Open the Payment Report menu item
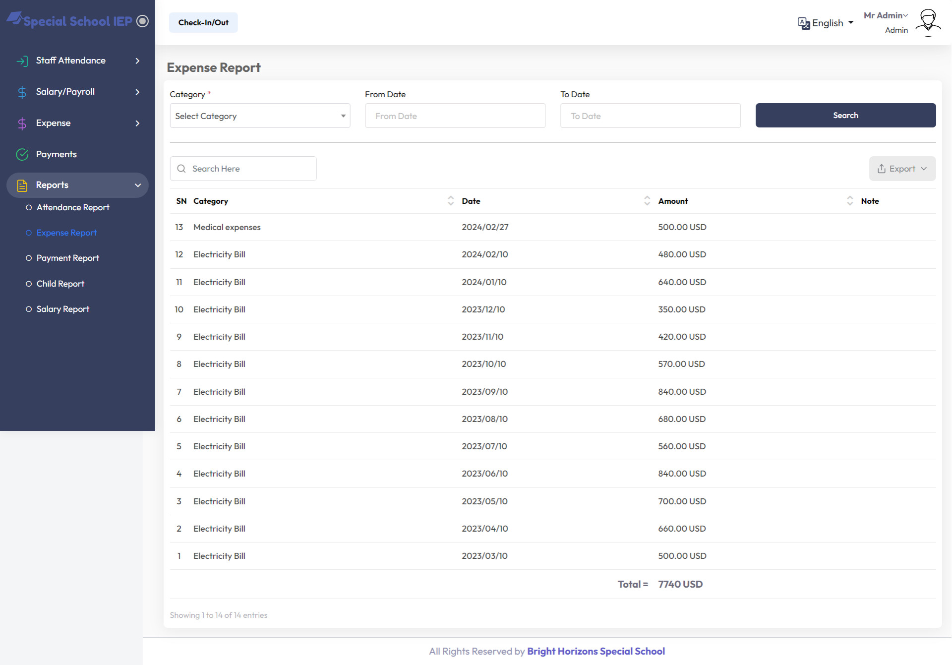Screen dimensions: 952x665 pos(68,258)
